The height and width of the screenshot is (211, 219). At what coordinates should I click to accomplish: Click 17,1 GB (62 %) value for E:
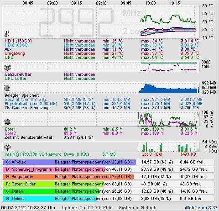pos(156,177)
